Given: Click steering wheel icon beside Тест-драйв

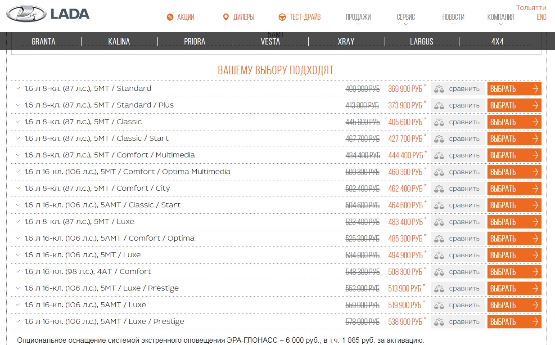Looking at the screenshot, I should [282, 17].
